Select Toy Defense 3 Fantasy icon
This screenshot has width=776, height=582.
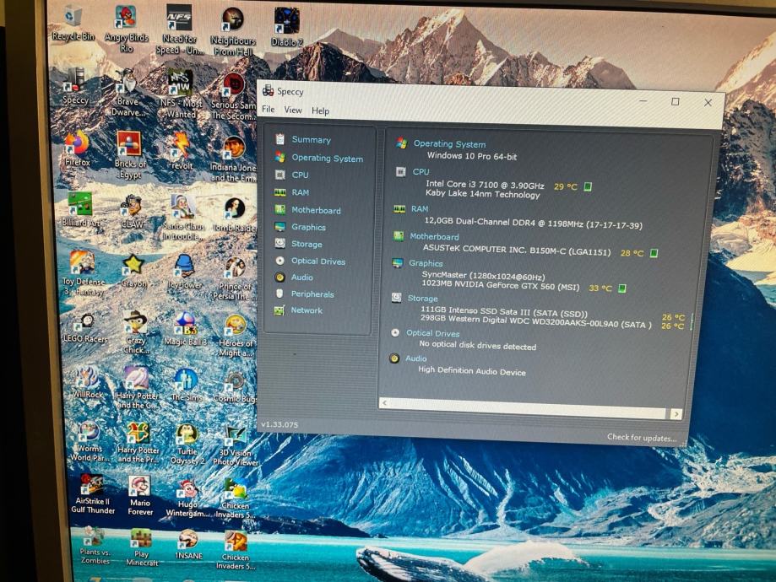[x=83, y=273]
